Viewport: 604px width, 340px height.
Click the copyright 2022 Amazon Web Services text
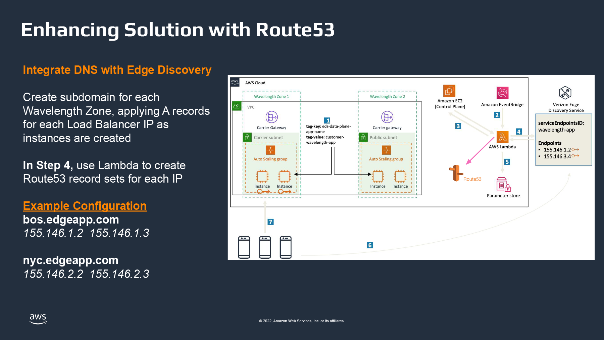click(302, 321)
